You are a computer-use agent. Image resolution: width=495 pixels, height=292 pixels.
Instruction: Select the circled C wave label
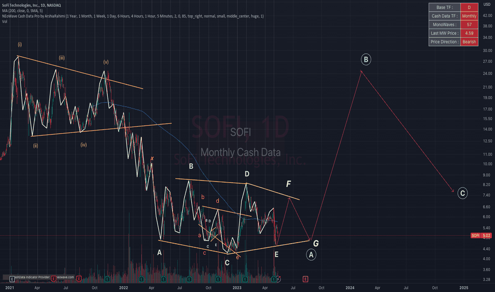pos(463,193)
